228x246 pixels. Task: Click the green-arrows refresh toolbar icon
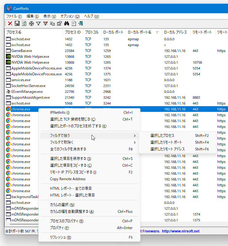(24, 24)
